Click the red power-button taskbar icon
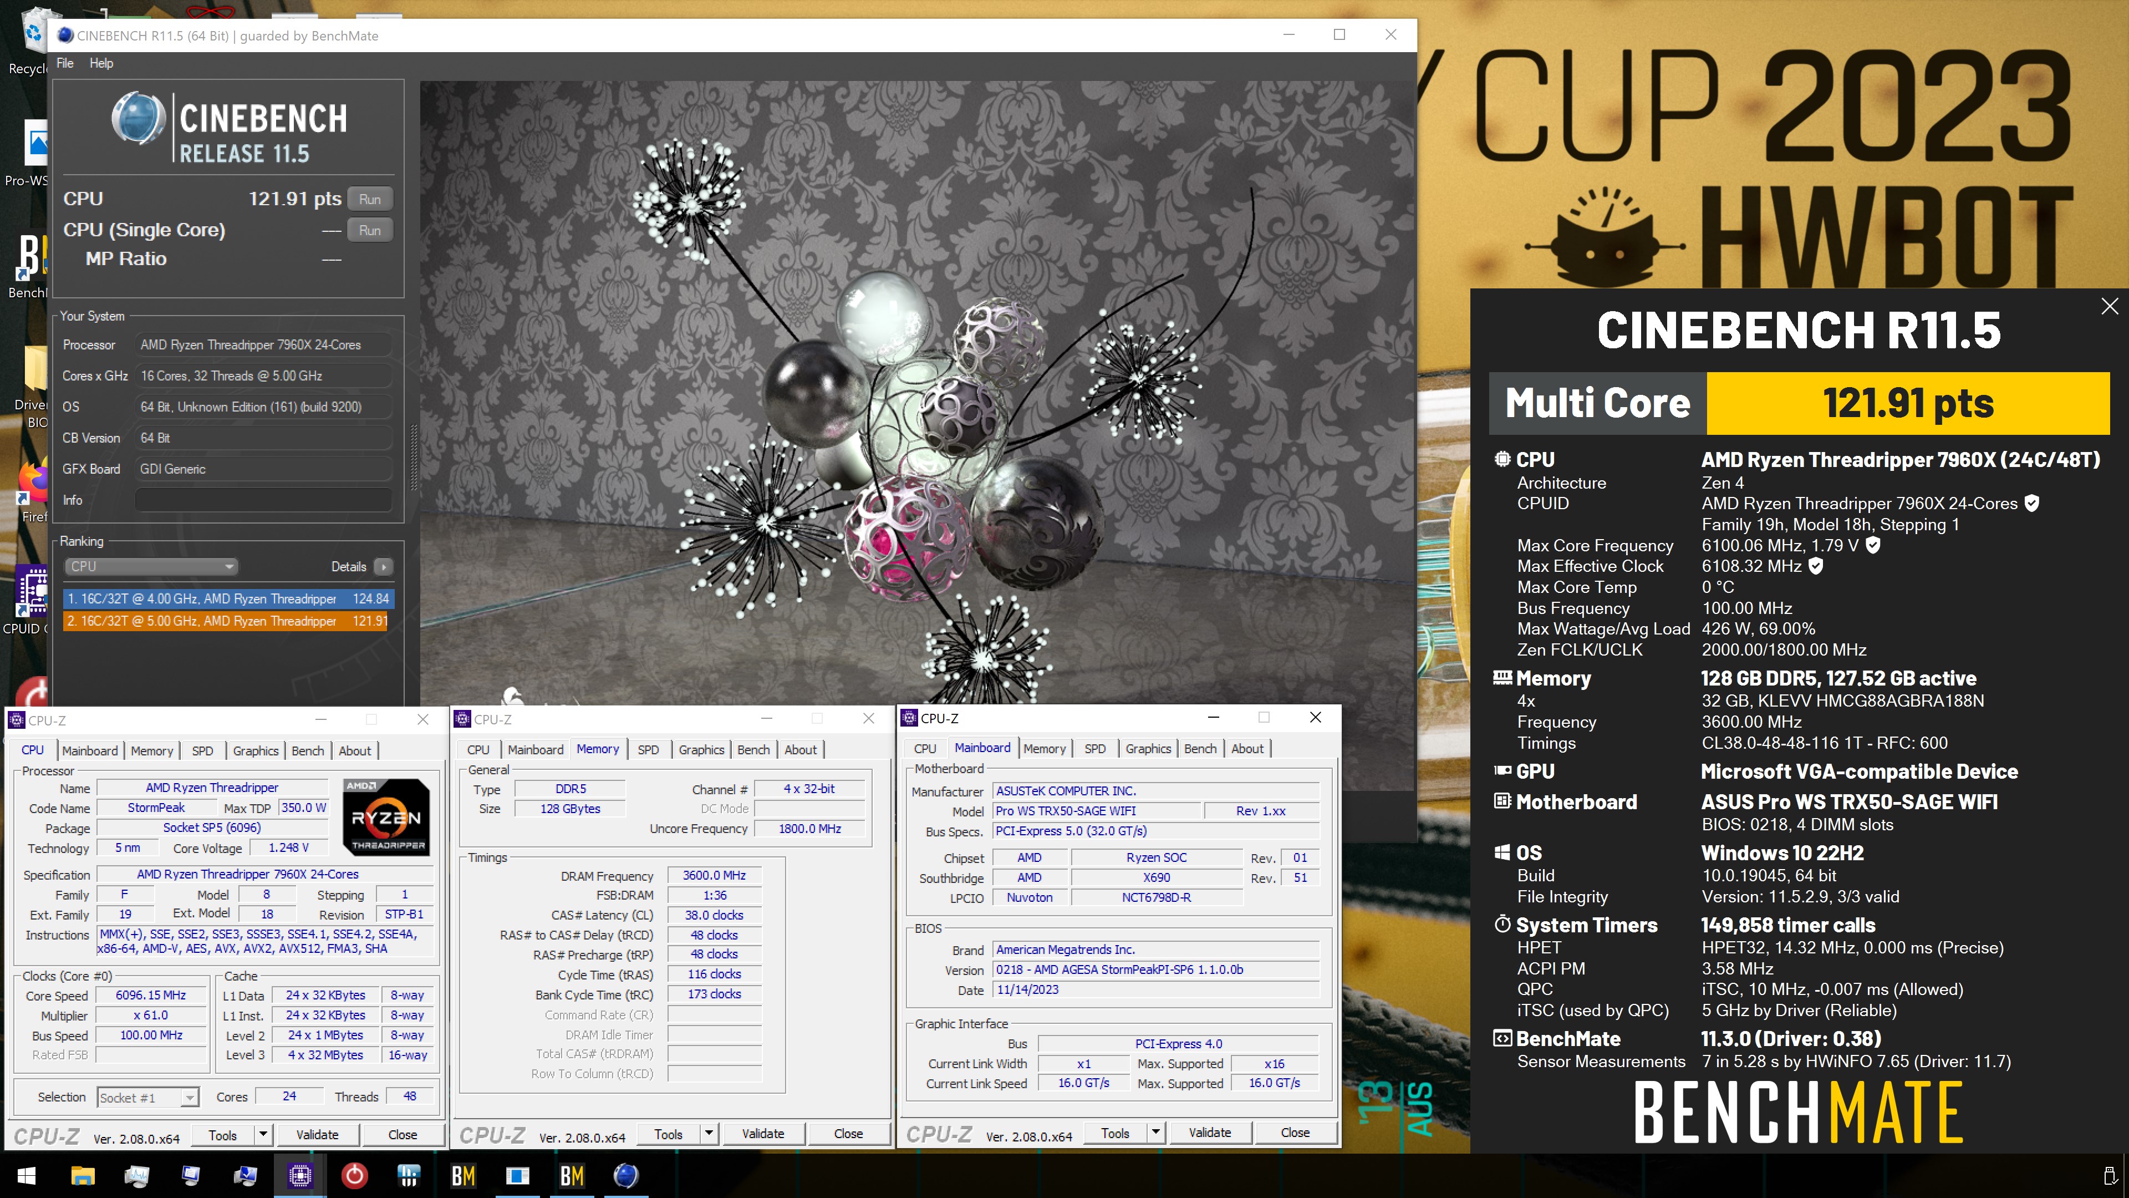 [355, 1175]
